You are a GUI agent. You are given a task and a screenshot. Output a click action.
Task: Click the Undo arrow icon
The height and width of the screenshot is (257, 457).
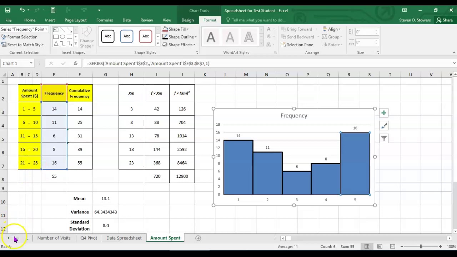point(22,10)
